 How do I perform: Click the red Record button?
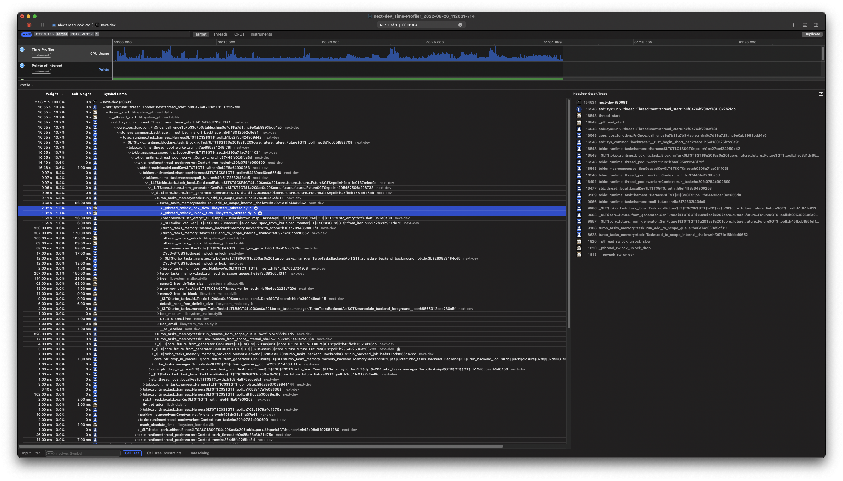[x=29, y=25]
